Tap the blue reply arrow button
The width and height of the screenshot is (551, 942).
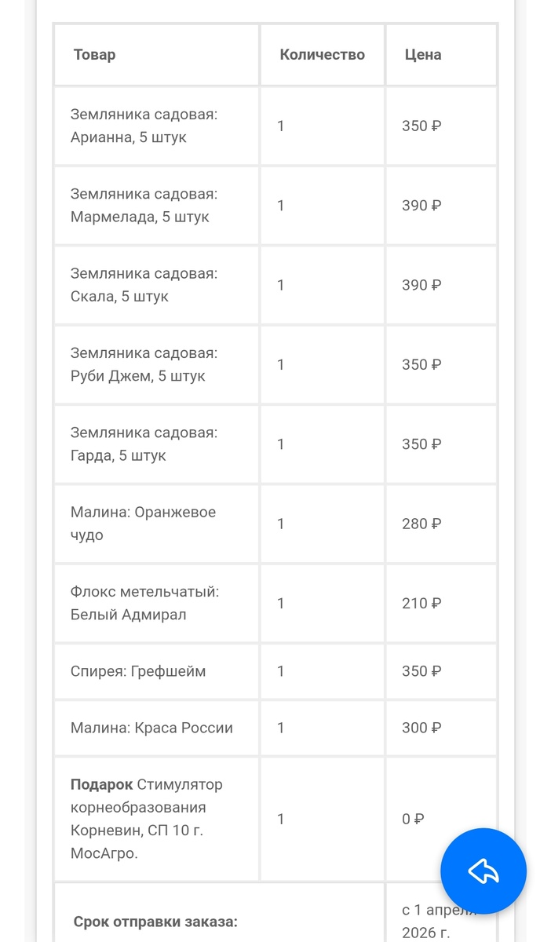tap(483, 871)
